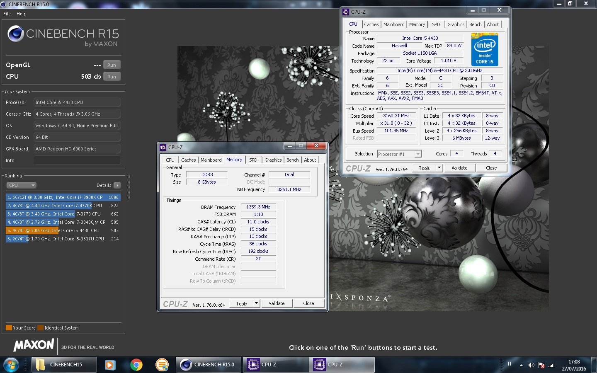Expand ranking Details arrow button
This screenshot has height=373, width=597.
tap(117, 185)
